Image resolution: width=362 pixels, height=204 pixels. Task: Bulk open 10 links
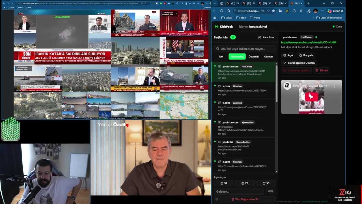pyautogui.click(x=224, y=183)
